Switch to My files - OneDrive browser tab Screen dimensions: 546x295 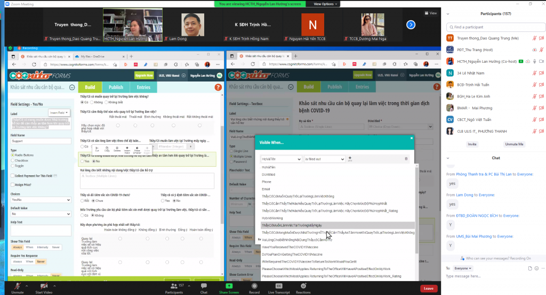(100, 56)
